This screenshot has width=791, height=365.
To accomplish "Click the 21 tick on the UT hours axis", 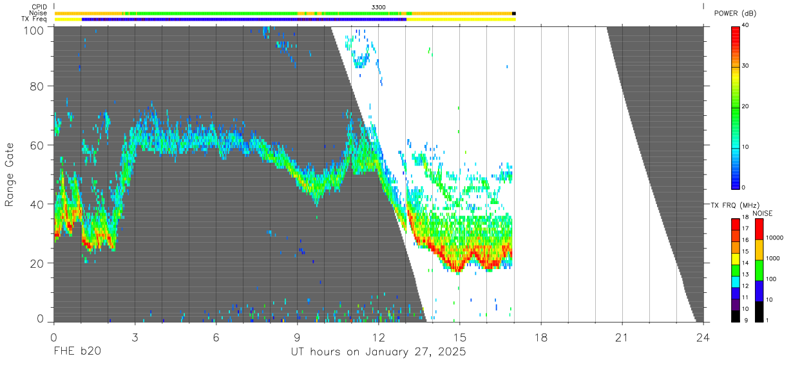I will (x=622, y=337).
